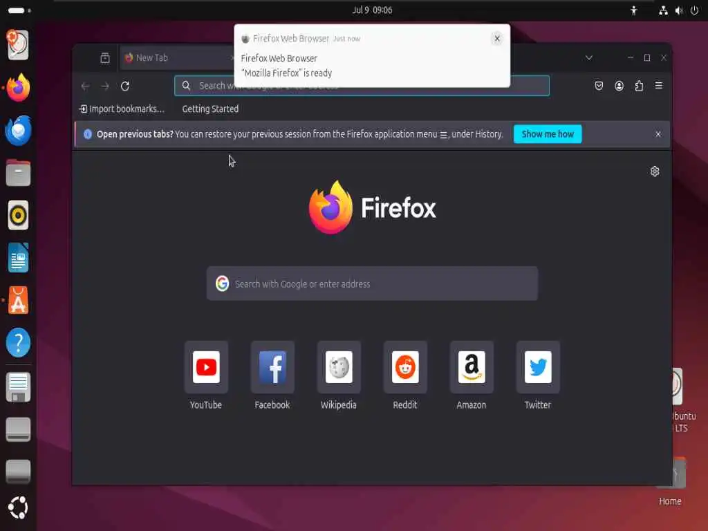Open the Activities workspace indicator

click(19, 10)
